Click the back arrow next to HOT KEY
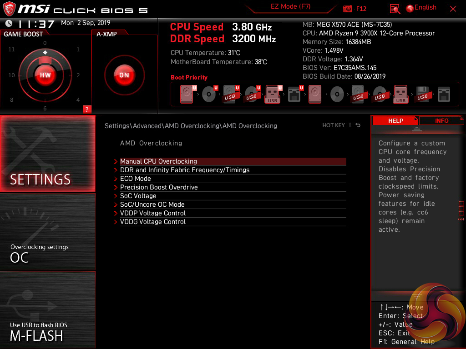The image size is (466, 349). click(x=358, y=125)
